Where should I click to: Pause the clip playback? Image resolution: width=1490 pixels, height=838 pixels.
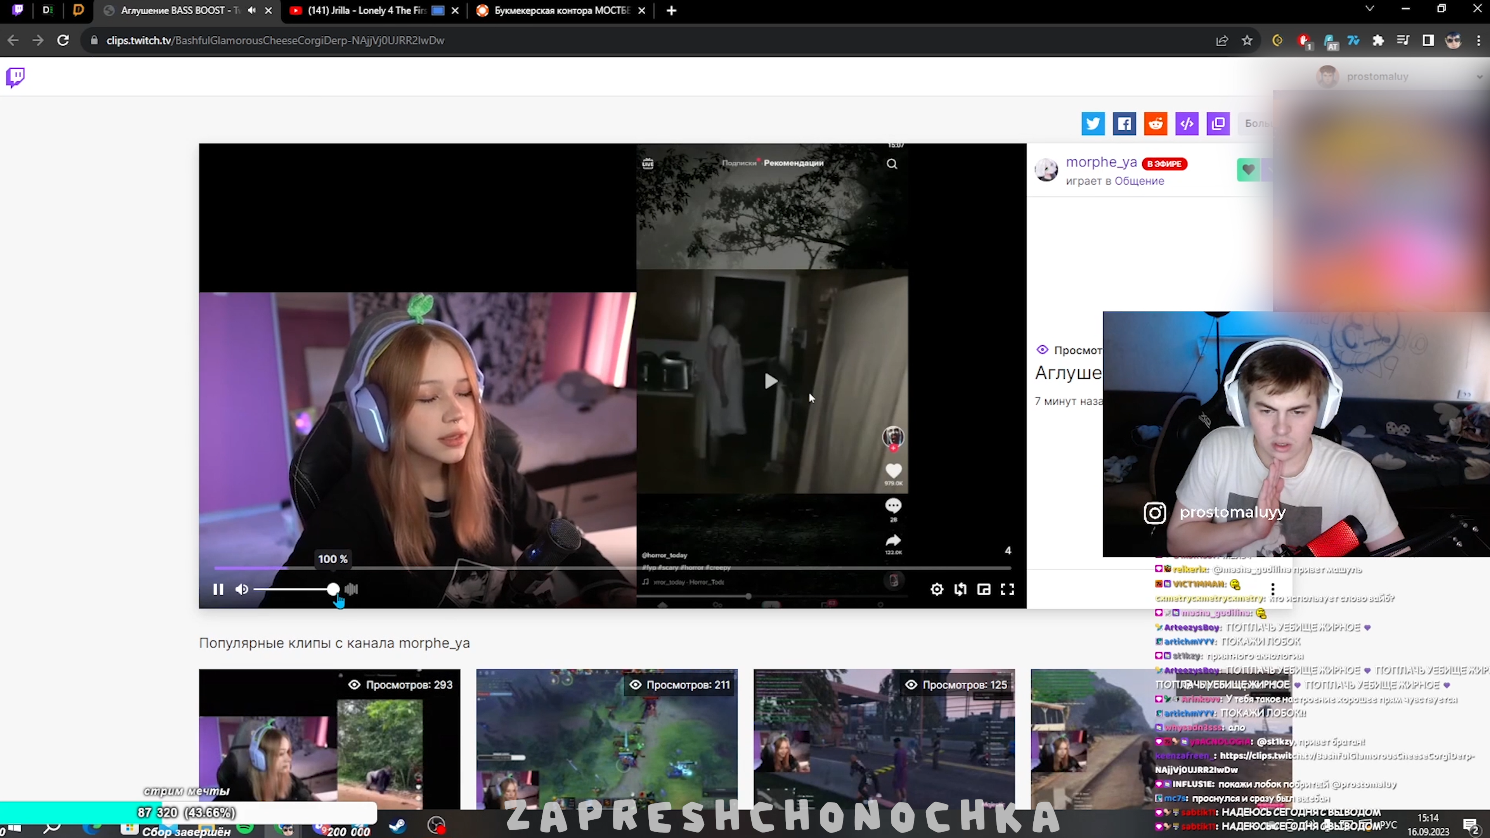pos(218,589)
